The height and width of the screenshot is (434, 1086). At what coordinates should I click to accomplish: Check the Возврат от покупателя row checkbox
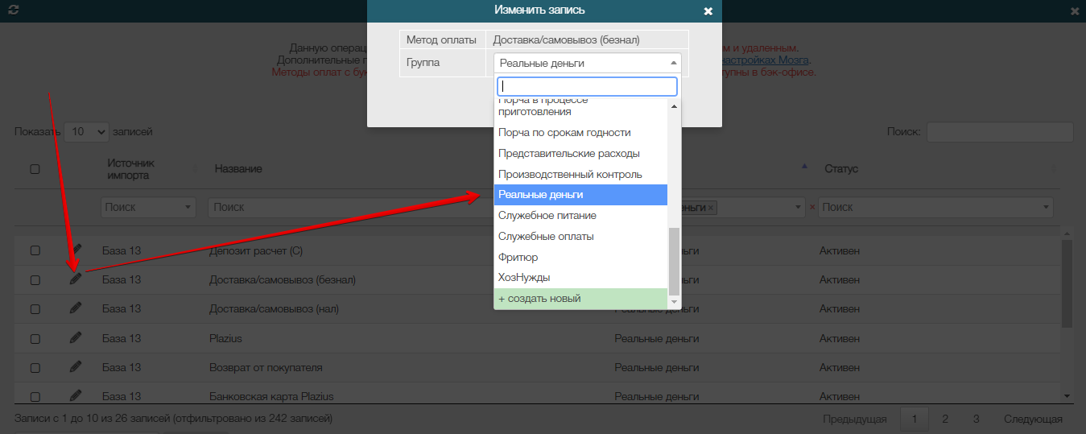tap(35, 367)
